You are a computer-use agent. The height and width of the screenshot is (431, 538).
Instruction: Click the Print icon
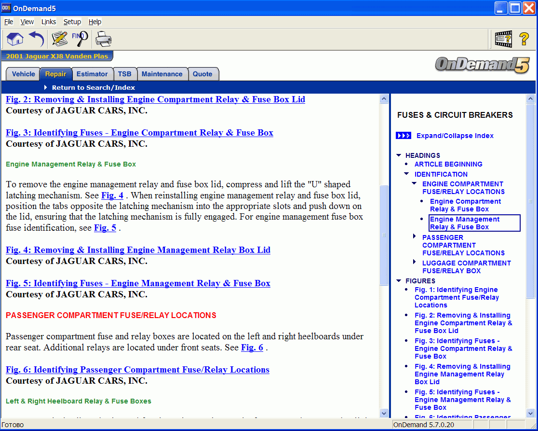[x=103, y=39]
